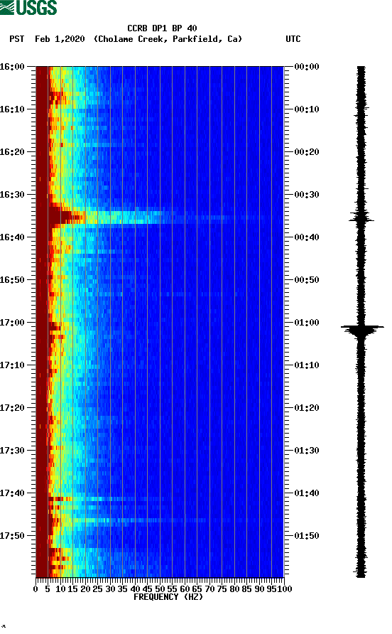Click the 17:00 PST time label

12,323
